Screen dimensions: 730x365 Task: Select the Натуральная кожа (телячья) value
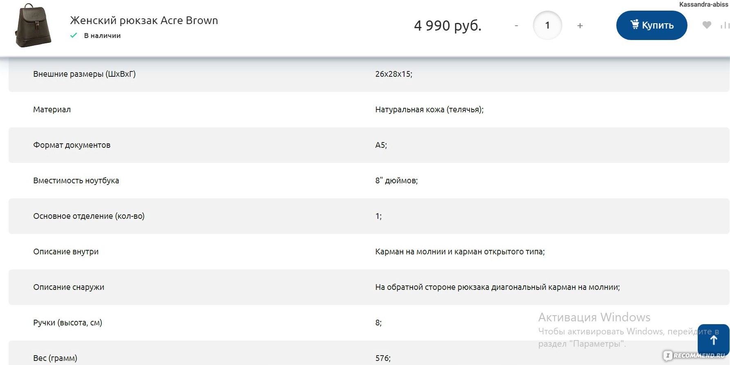[x=429, y=109]
